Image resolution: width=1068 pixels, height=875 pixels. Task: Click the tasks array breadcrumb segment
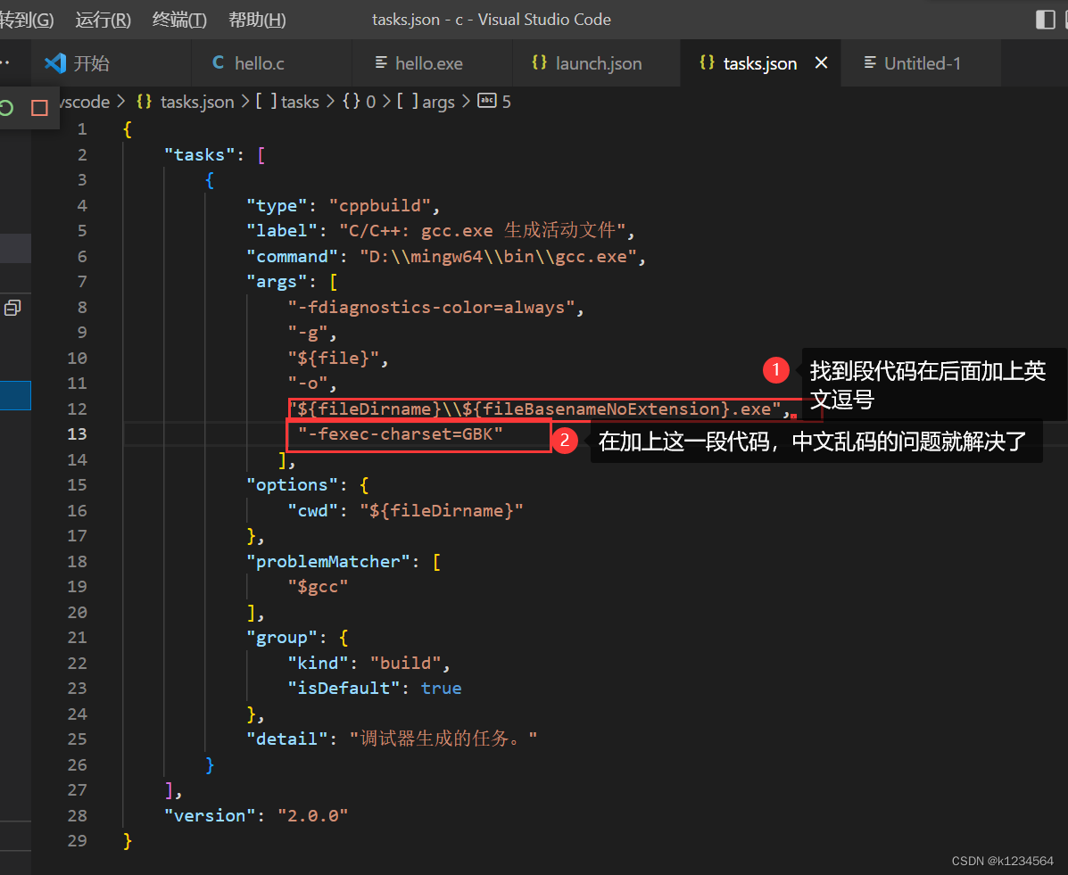pos(286,103)
